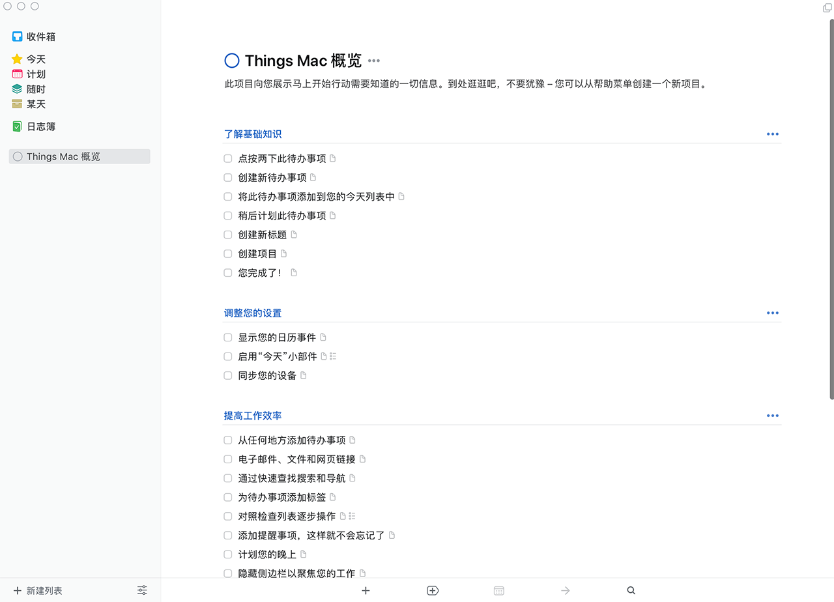Click the note icon beside 同步您的设备
Image resolution: width=834 pixels, height=602 pixels.
click(x=304, y=375)
